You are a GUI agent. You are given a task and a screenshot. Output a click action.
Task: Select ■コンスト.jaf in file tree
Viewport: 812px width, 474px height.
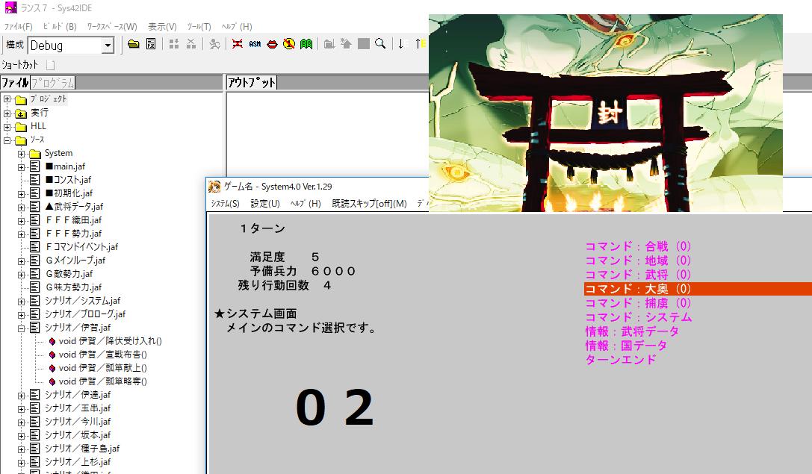[x=68, y=180]
